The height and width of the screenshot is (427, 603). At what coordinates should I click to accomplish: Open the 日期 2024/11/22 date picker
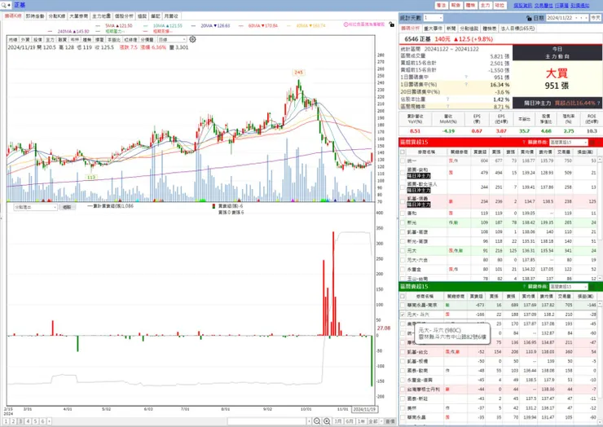567,18
